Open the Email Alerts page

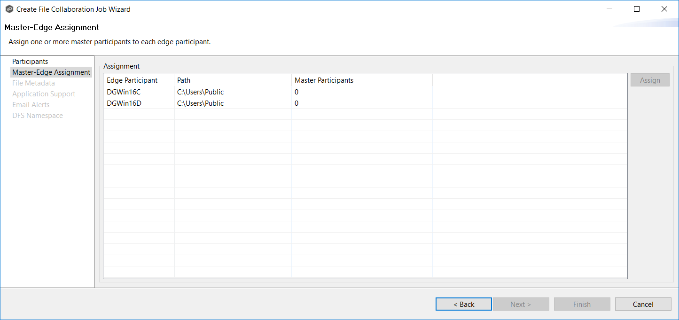click(31, 105)
